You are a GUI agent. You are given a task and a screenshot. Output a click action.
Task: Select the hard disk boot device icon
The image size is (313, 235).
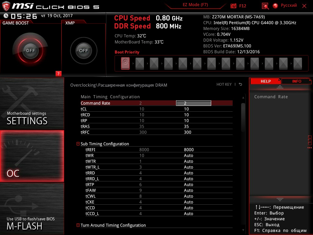tap(125, 63)
